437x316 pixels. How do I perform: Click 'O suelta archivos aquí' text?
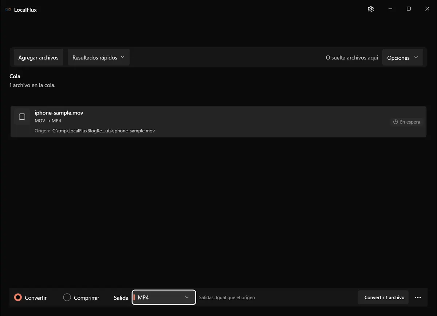[352, 57]
